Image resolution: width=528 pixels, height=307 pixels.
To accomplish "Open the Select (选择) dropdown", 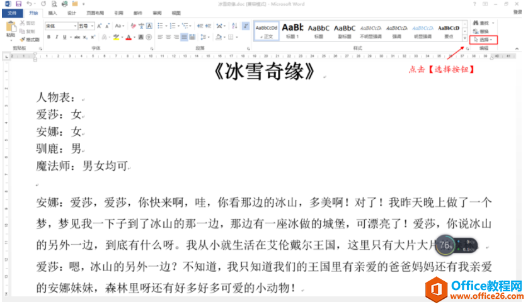I will click(x=483, y=40).
